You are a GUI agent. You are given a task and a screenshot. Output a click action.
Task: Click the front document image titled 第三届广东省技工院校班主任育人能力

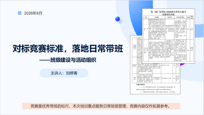coord(168,36)
